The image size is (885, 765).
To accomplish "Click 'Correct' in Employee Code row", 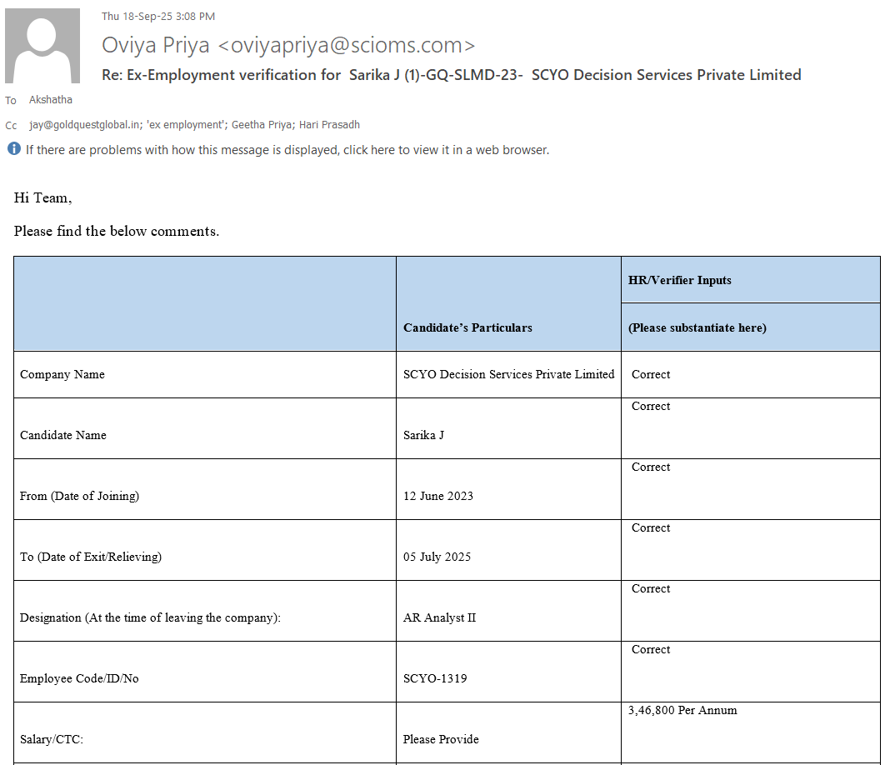I will 651,650.
